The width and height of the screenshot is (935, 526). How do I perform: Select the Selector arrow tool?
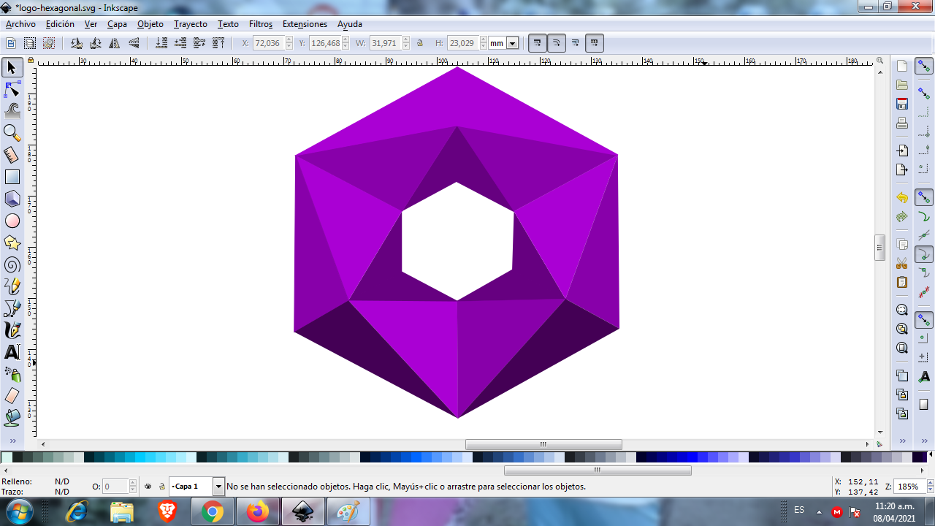point(12,68)
